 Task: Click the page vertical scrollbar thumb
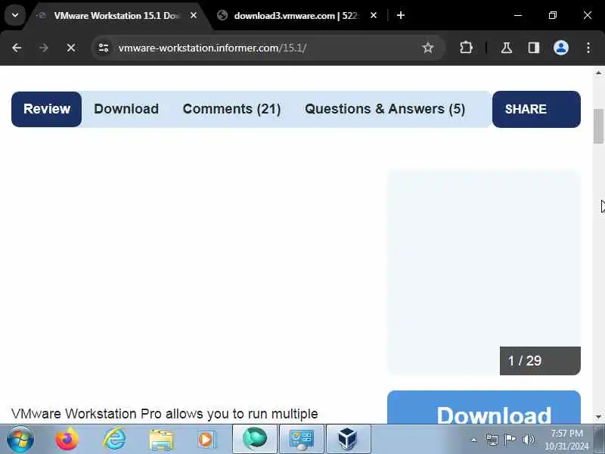(598, 126)
